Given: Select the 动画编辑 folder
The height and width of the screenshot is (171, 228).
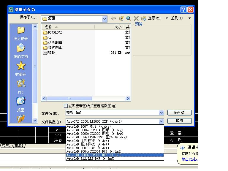Looking at the screenshot, I should pyautogui.click(x=53, y=42).
